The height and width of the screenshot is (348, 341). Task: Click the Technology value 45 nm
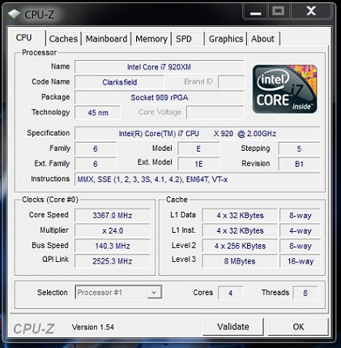pos(97,113)
